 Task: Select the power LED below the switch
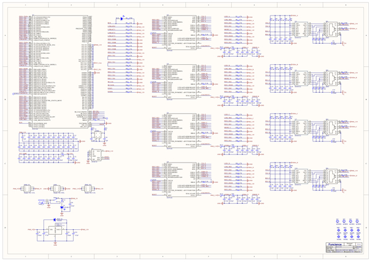(x=62, y=208)
